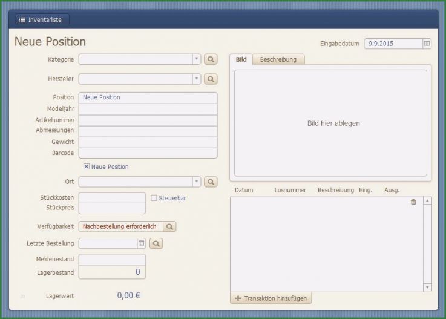Expand the Kategorie dropdown arrow
This screenshot has height=319, width=446.
click(x=196, y=59)
